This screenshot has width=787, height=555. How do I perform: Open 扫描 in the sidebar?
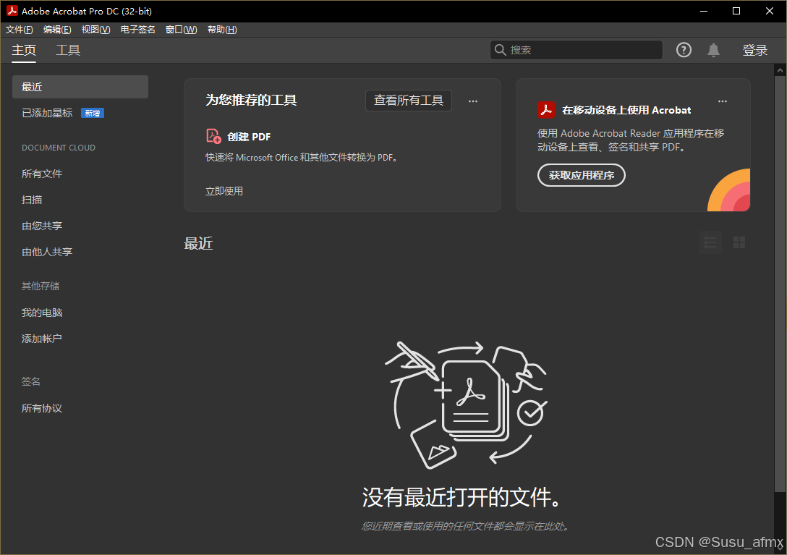[32, 200]
